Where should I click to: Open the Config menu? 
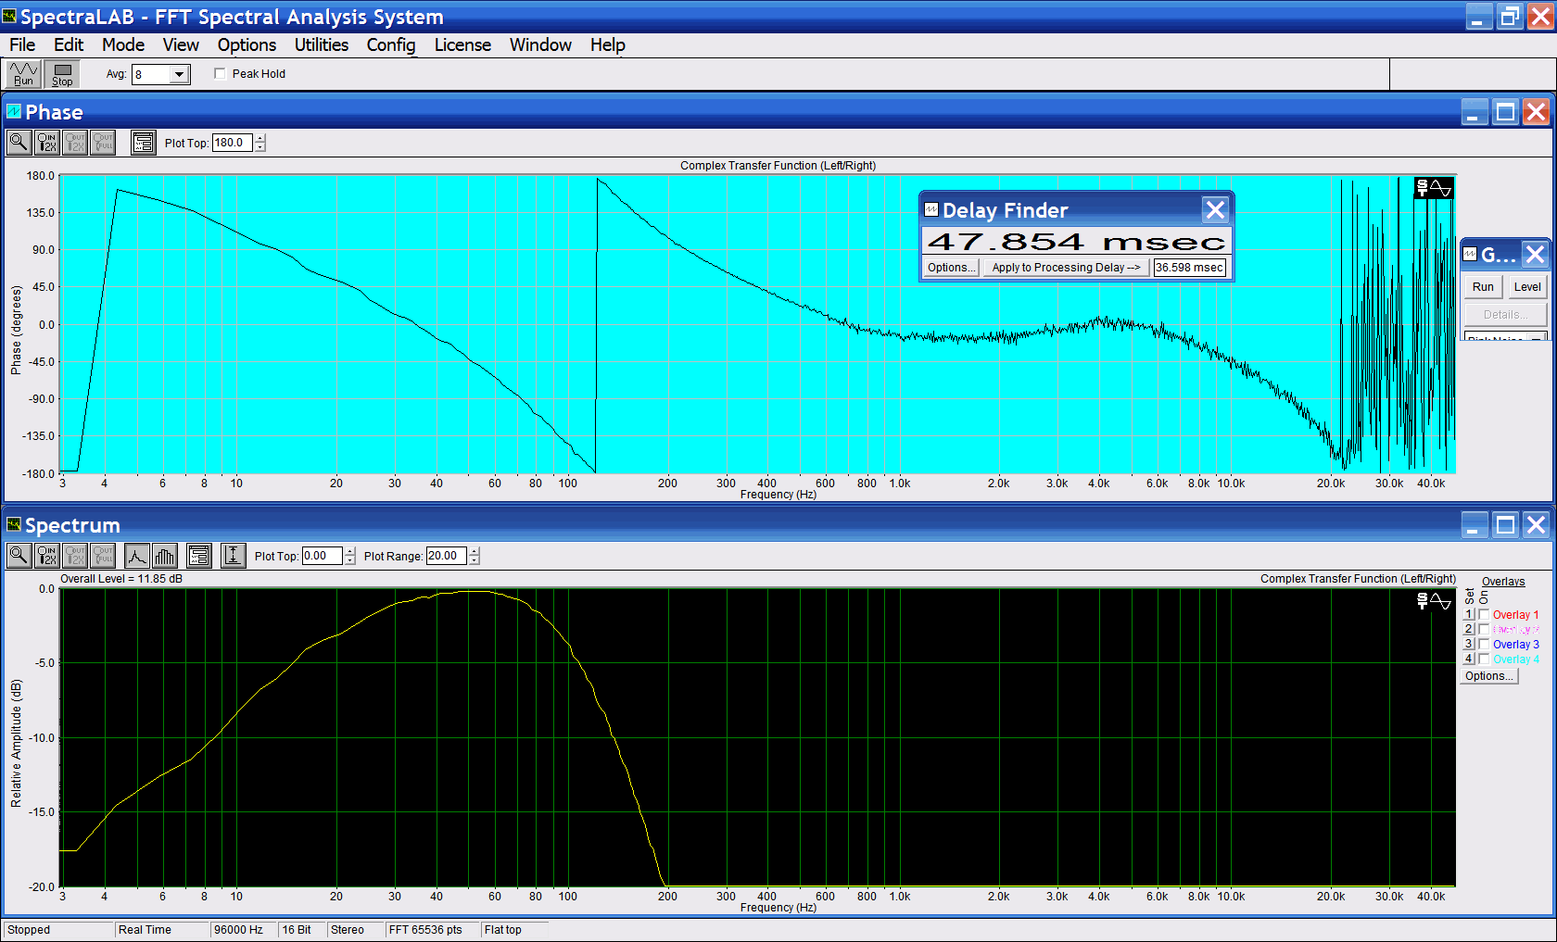tap(390, 44)
